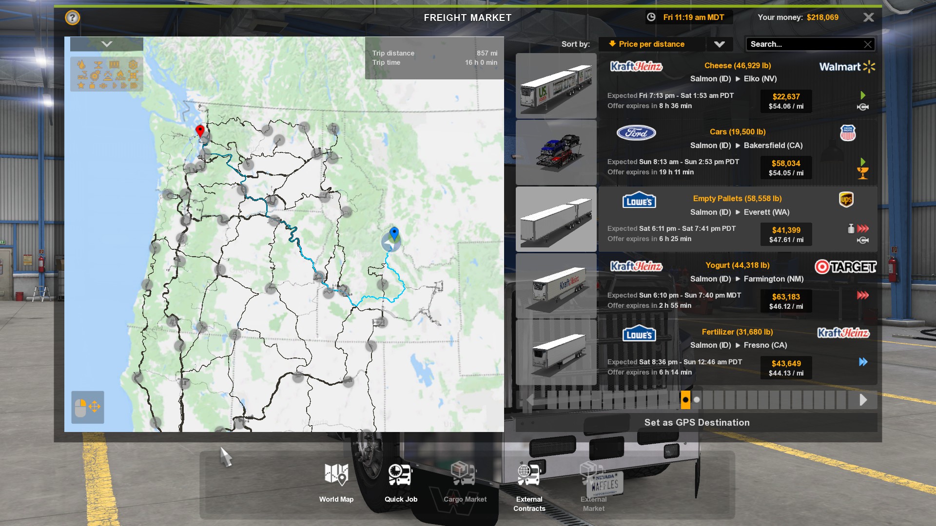Toggle the triple-arrow urgency map filter
Image resolution: width=936 pixels, height=526 pixels.
[x=134, y=85]
